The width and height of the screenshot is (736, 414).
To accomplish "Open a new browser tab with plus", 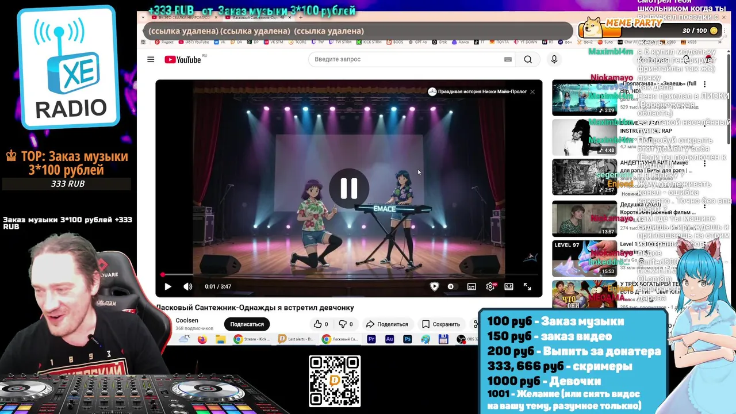I will [300, 17].
